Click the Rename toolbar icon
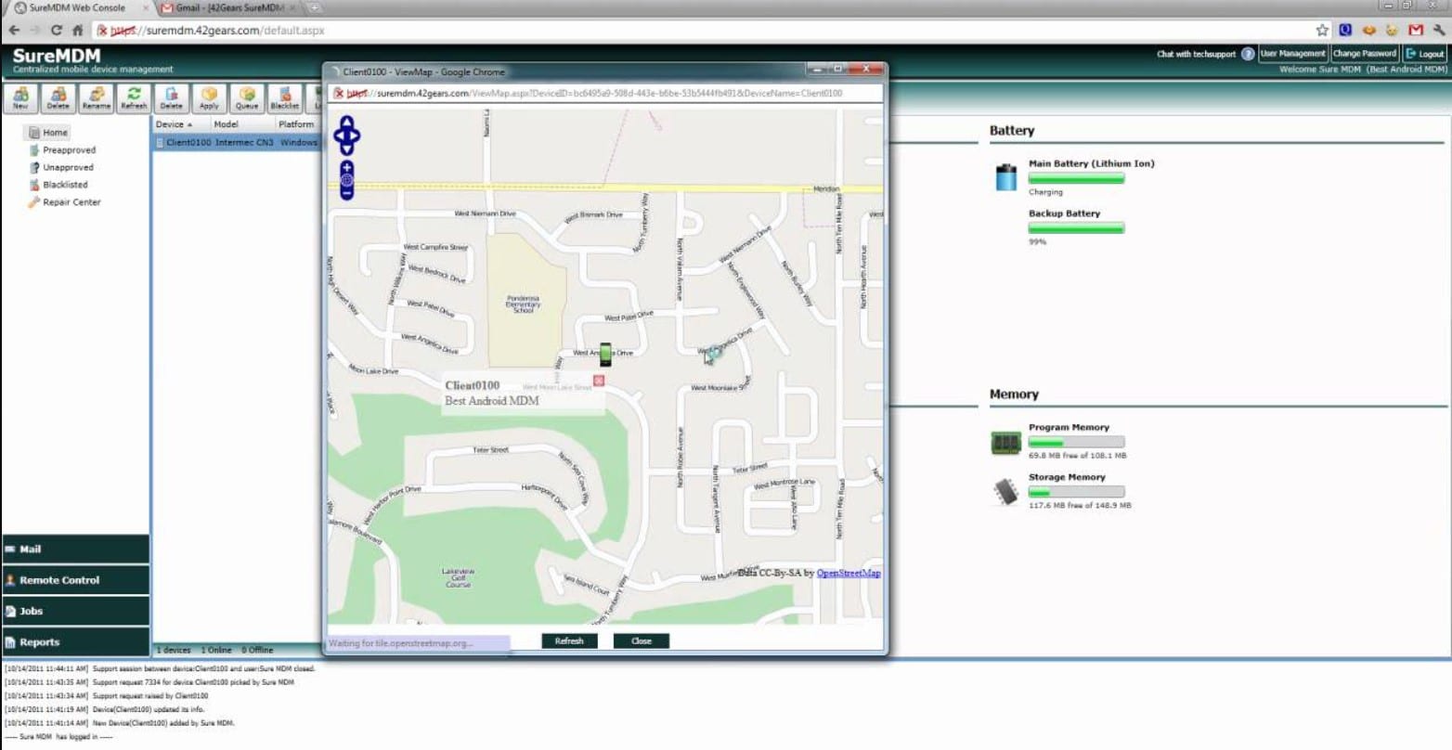The image size is (1452, 750). [x=96, y=97]
